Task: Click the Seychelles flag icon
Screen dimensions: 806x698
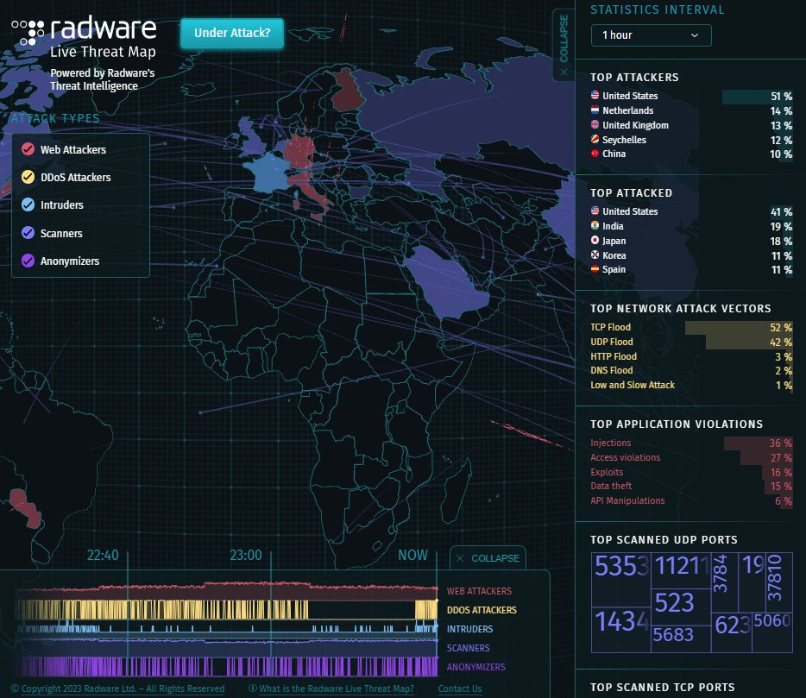Action: coord(595,139)
